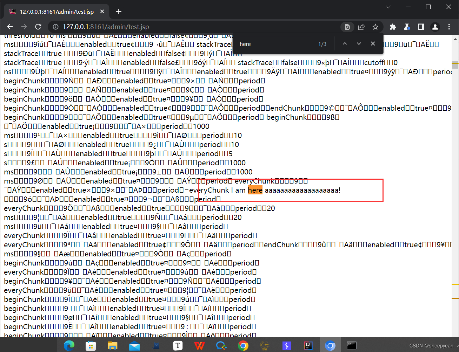
Task: Bookmark this page using the star icon
Action: tap(375, 27)
